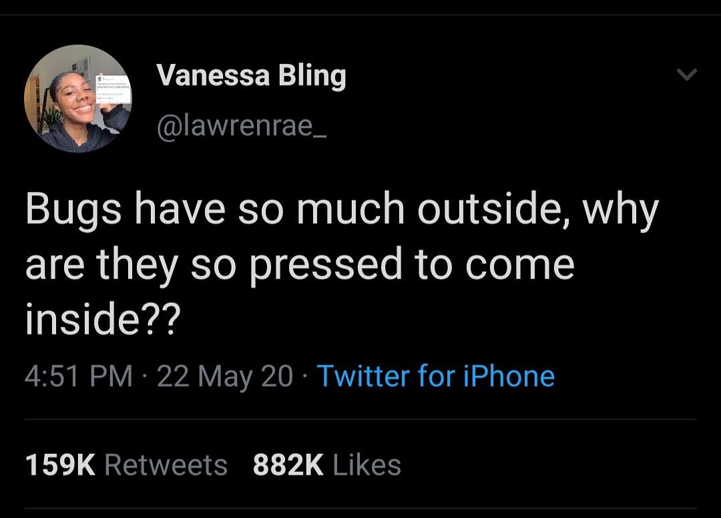
Task: Click the word "why" in the tweet
Action: point(621,210)
